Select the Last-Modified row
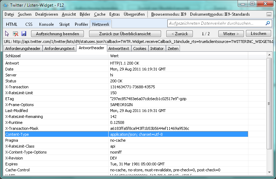The width and height of the screenshot is (276, 179). [x=126, y=111]
